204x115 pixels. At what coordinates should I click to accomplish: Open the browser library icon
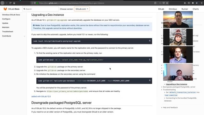tap(185, 3)
